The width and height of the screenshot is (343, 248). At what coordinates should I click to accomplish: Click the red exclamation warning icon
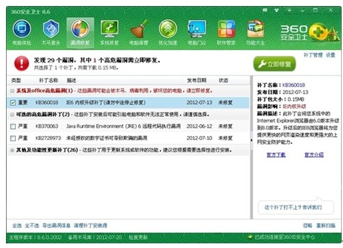(21, 63)
